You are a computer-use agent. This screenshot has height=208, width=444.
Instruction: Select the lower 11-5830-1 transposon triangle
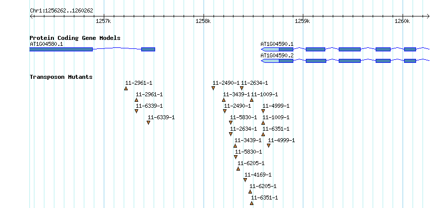tap(235, 157)
